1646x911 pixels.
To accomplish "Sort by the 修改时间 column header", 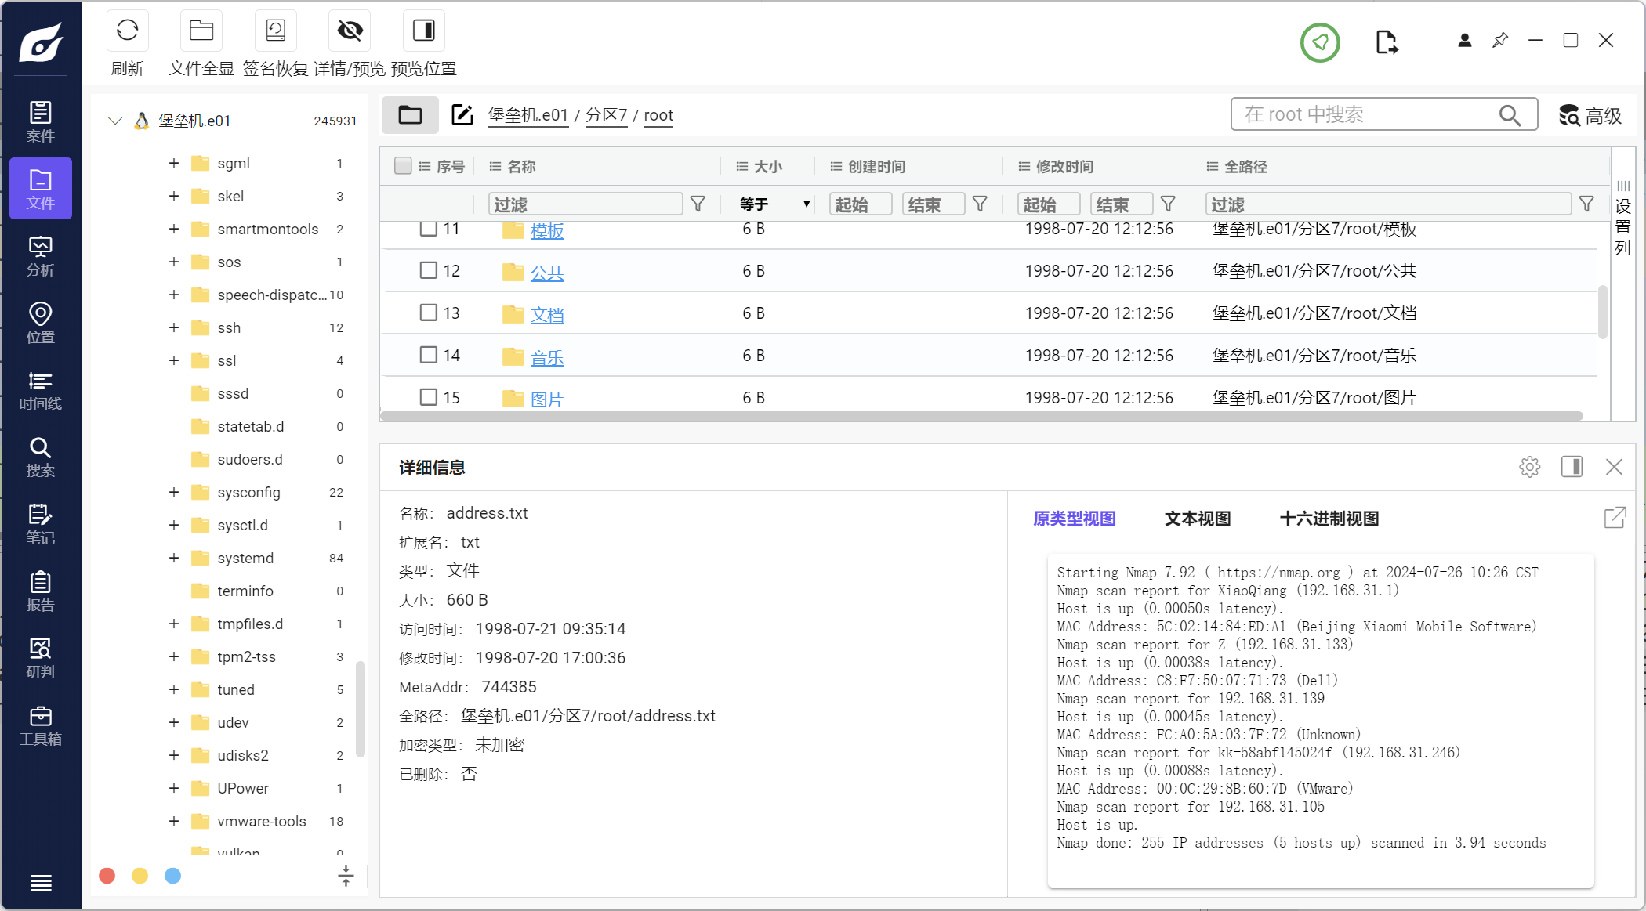I will point(1064,166).
